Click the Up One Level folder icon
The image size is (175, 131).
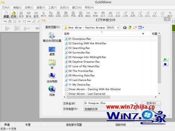pyautogui.click(x=130, y=28)
